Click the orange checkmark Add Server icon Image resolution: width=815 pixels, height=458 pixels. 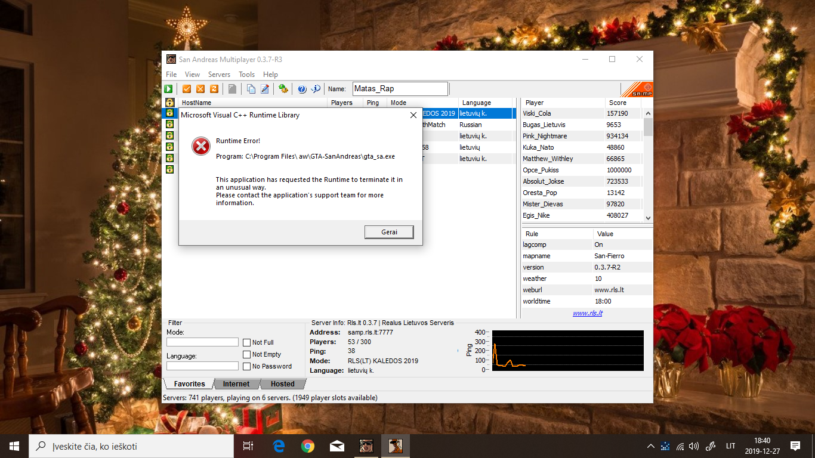[187, 89]
